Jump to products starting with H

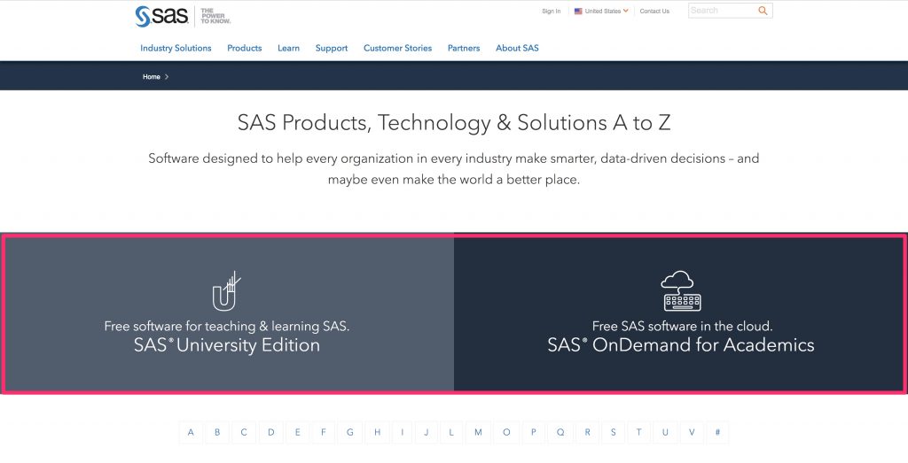(377, 432)
